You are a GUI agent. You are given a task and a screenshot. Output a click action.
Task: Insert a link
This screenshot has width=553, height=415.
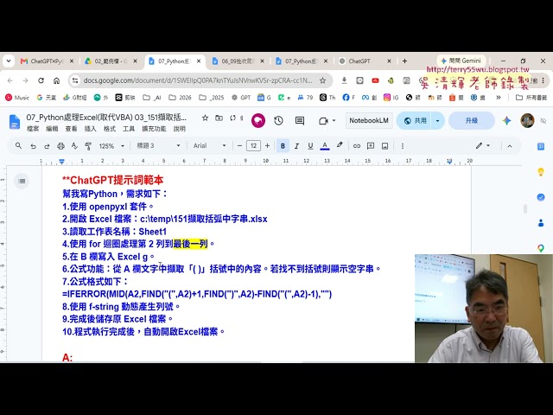coord(357,146)
